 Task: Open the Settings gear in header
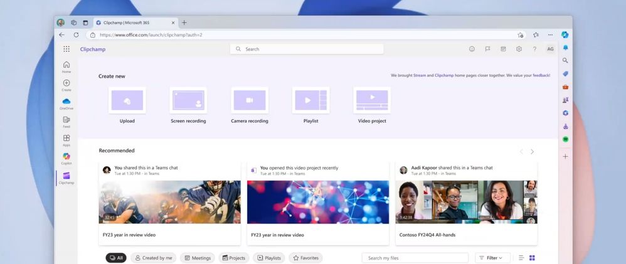point(519,49)
